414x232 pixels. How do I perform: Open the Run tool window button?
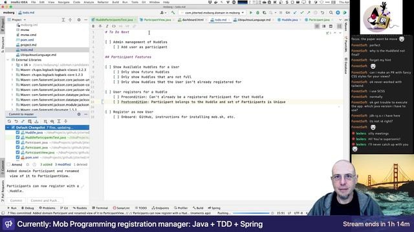tap(12, 208)
